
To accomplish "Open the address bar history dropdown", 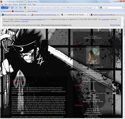I will (x=97, y=8).
